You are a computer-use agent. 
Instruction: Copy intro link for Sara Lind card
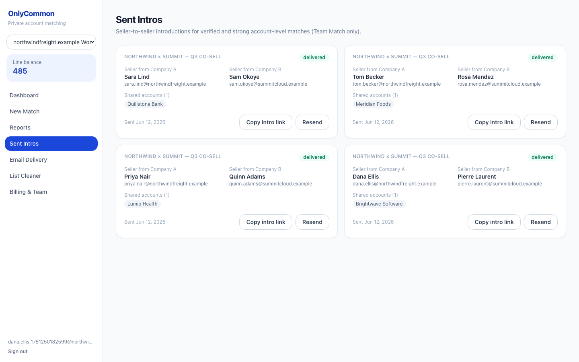(266, 122)
